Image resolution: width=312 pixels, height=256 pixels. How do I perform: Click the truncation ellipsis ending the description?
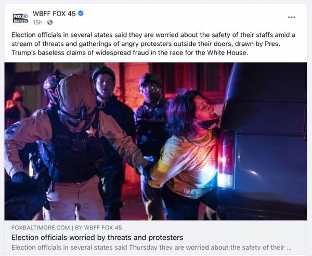(x=289, y=248)
